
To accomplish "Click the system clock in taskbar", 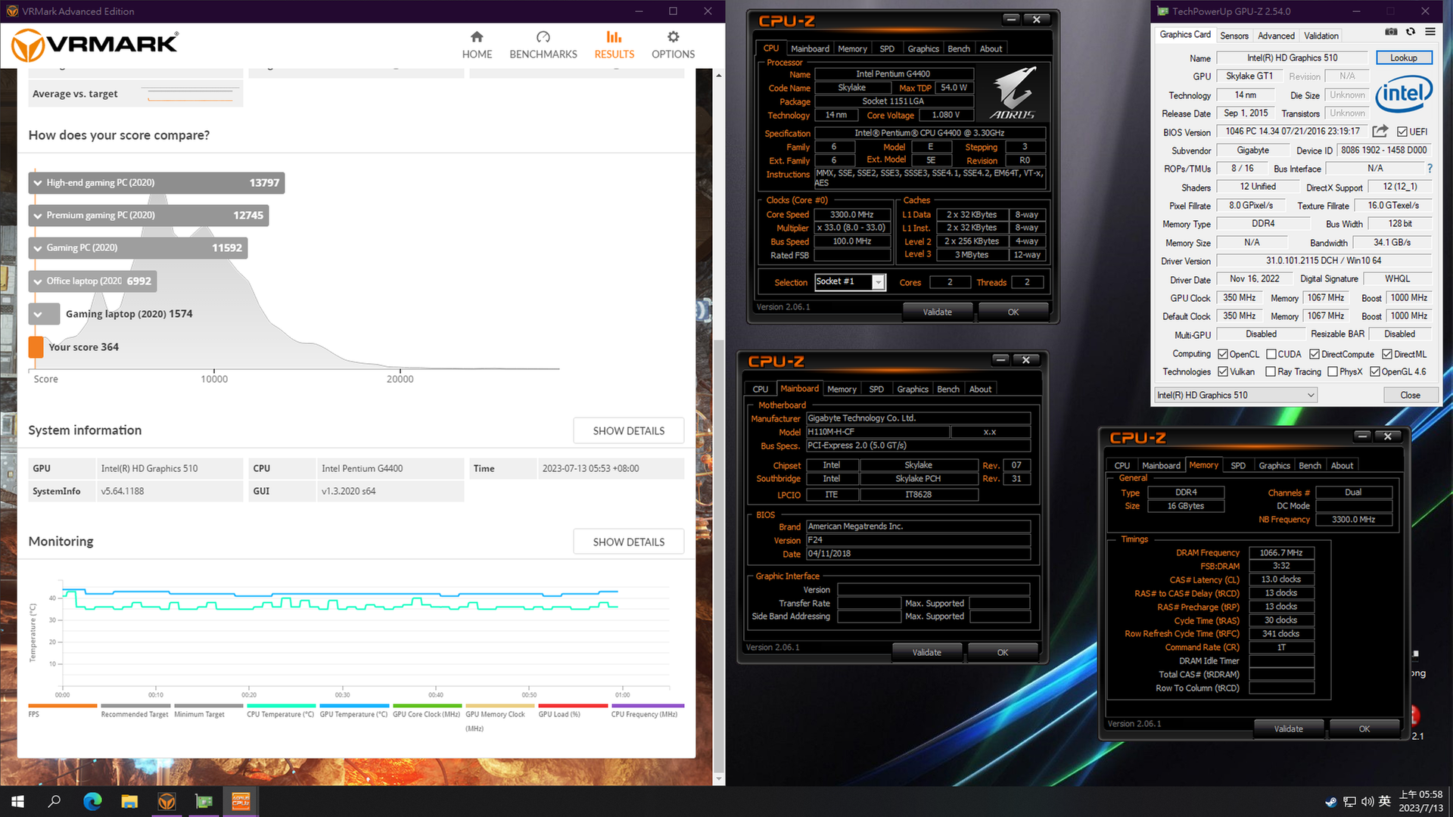I will point(1420,801).
